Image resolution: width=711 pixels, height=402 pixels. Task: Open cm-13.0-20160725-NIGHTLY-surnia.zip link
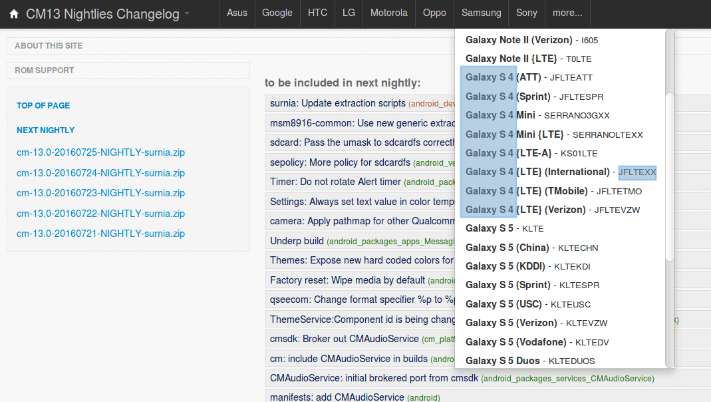100,152
